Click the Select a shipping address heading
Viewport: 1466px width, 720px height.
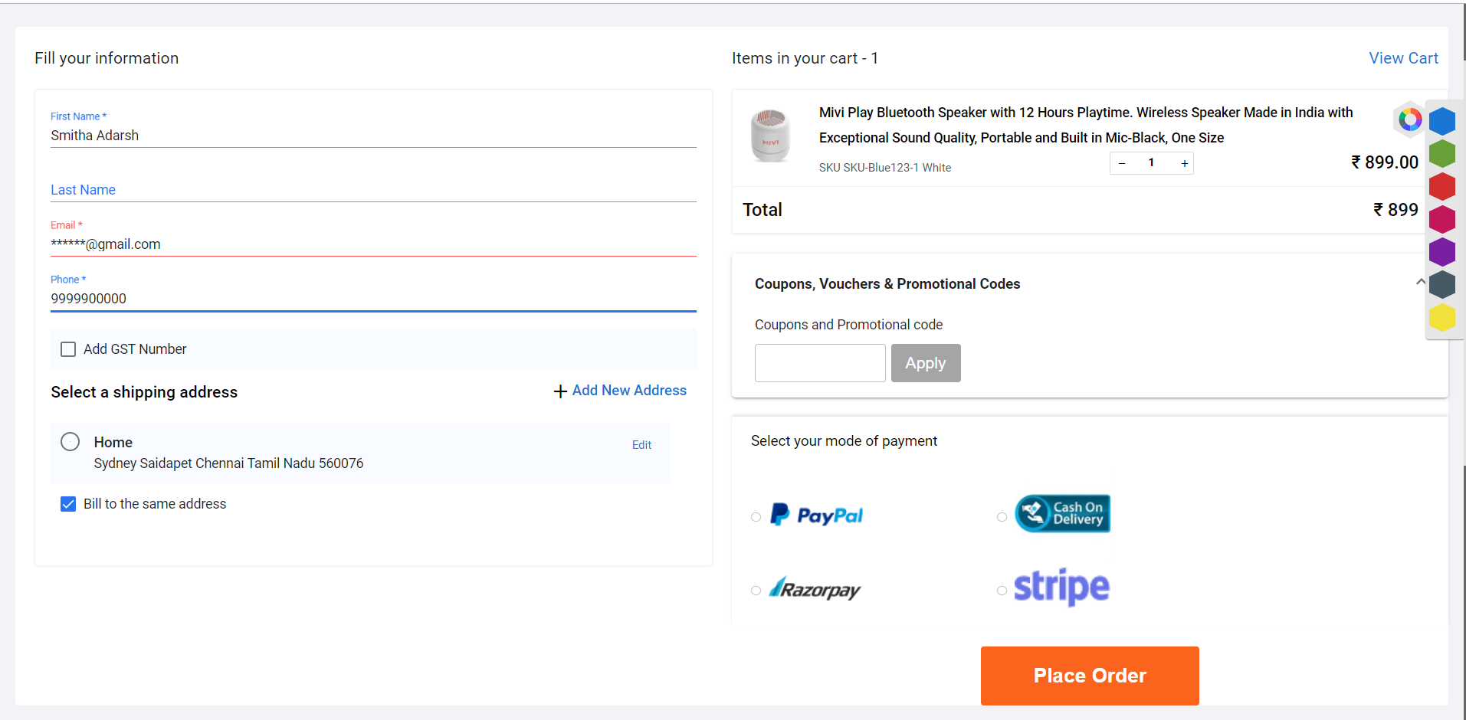[x=144, y=392]
